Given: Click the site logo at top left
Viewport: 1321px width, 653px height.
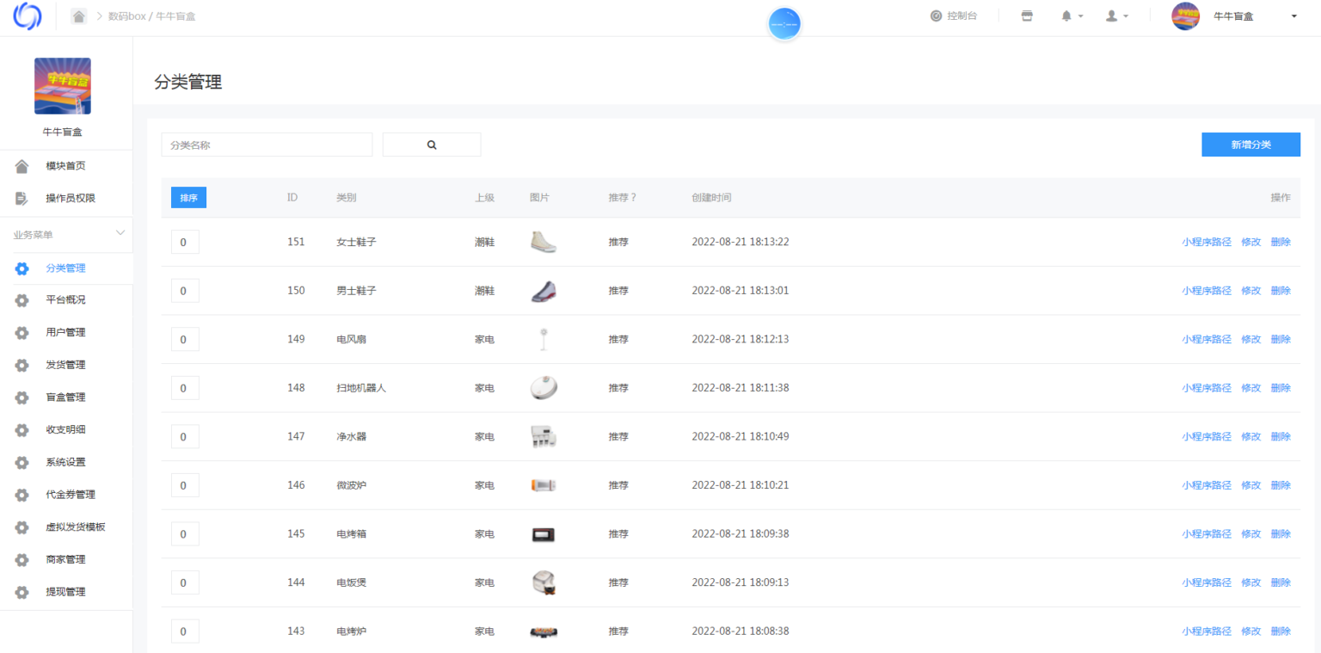Looking at the screenshot, I should point(28,16).
